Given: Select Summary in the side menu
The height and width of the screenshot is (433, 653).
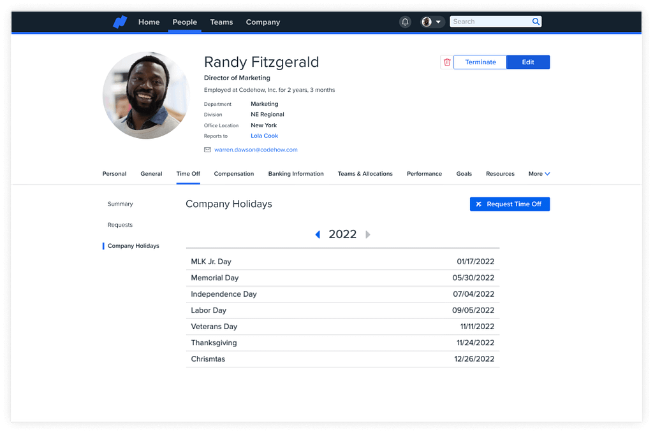Looking at the screenshot, I should click(120, 204).
